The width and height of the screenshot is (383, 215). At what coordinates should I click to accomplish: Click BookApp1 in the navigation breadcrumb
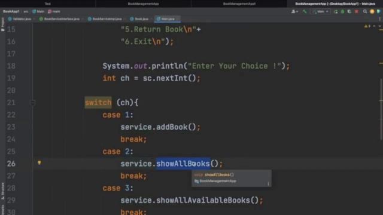tap(11, 11)
